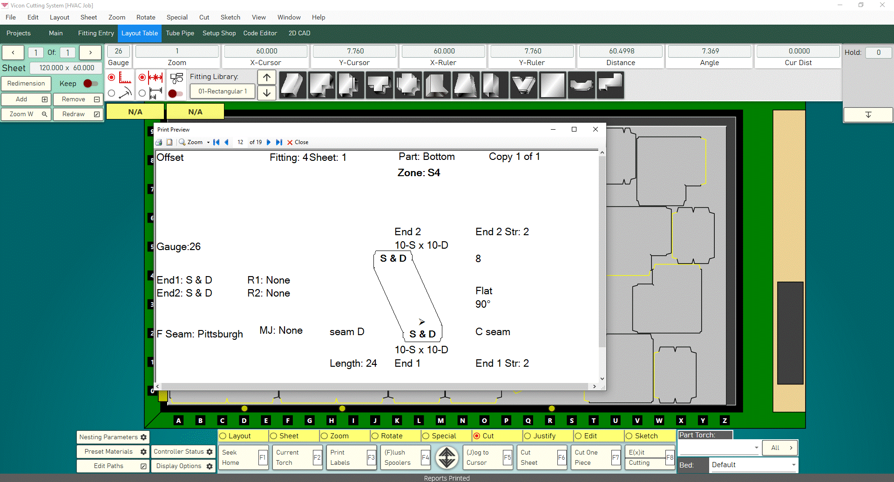The width and height of the screenshot is (894, 482).
Task: Click the printer icon in Print Preview
Action: tap(159, 142)
